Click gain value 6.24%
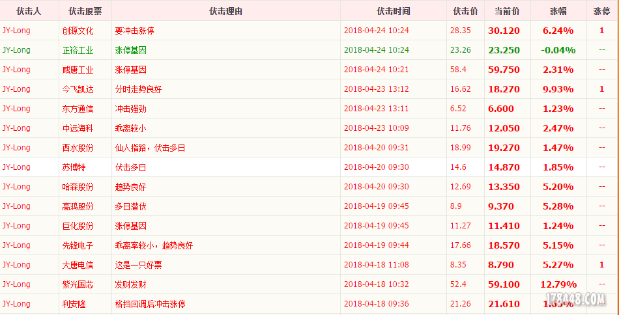The width and height of the screenshot is (619, 315). (x=558, y=31)
